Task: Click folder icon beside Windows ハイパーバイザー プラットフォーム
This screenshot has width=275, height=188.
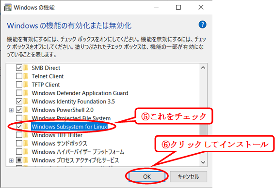Action: click(x=26, y=152)
